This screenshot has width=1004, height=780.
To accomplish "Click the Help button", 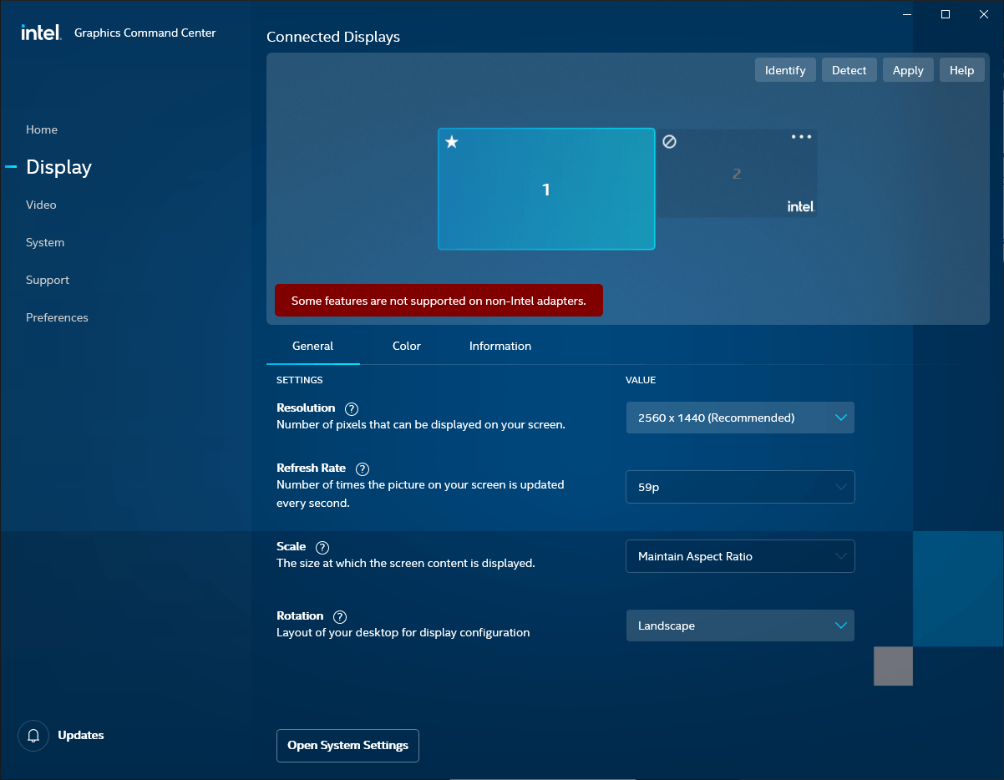I will coord(962,70).
